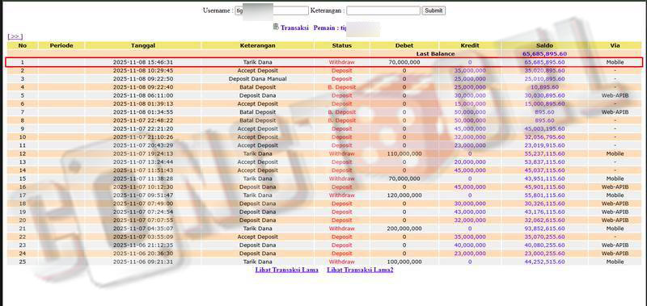This screenshot has height=306, width=647.
Task: Click the Withdraw status in row 12
Action: click(341, 153)
